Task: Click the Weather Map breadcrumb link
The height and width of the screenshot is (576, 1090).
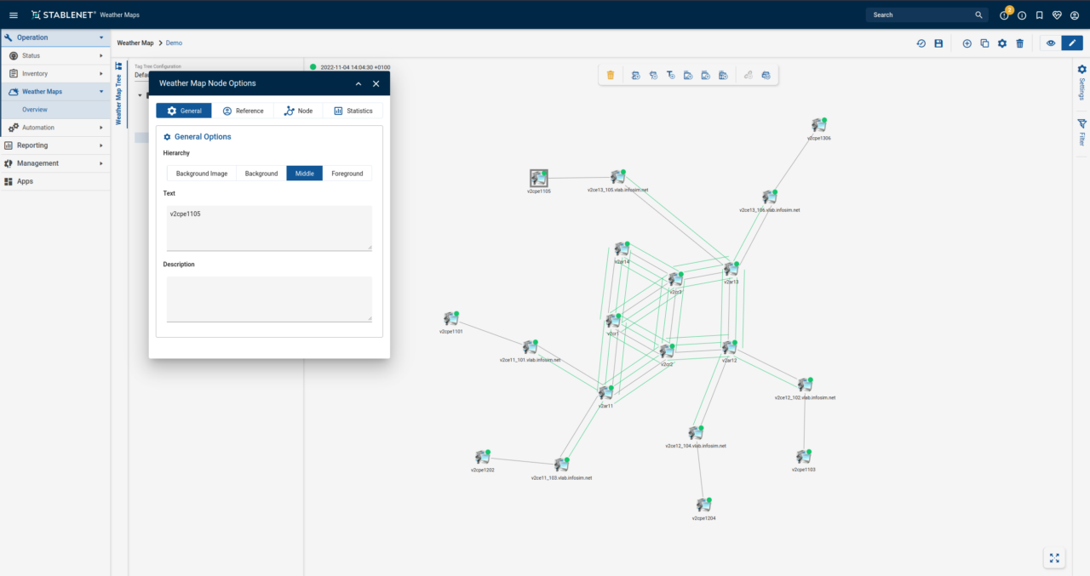Action: coord(135,43)
